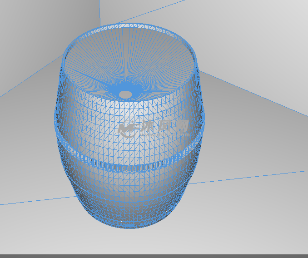Click the dark gray bar at the bottom
Image resolution: width=308 pixels, height=258 pixels.
click(x=154, y=256)
